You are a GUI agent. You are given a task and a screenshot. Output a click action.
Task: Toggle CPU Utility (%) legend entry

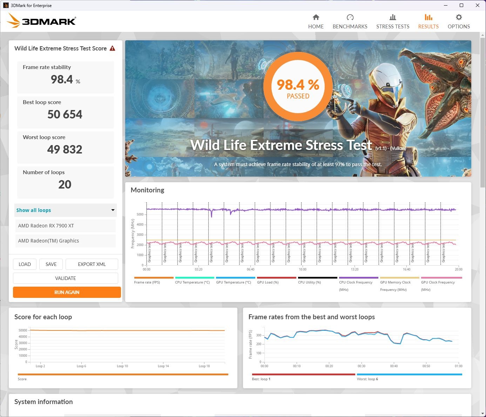click(x=318, y=280)
